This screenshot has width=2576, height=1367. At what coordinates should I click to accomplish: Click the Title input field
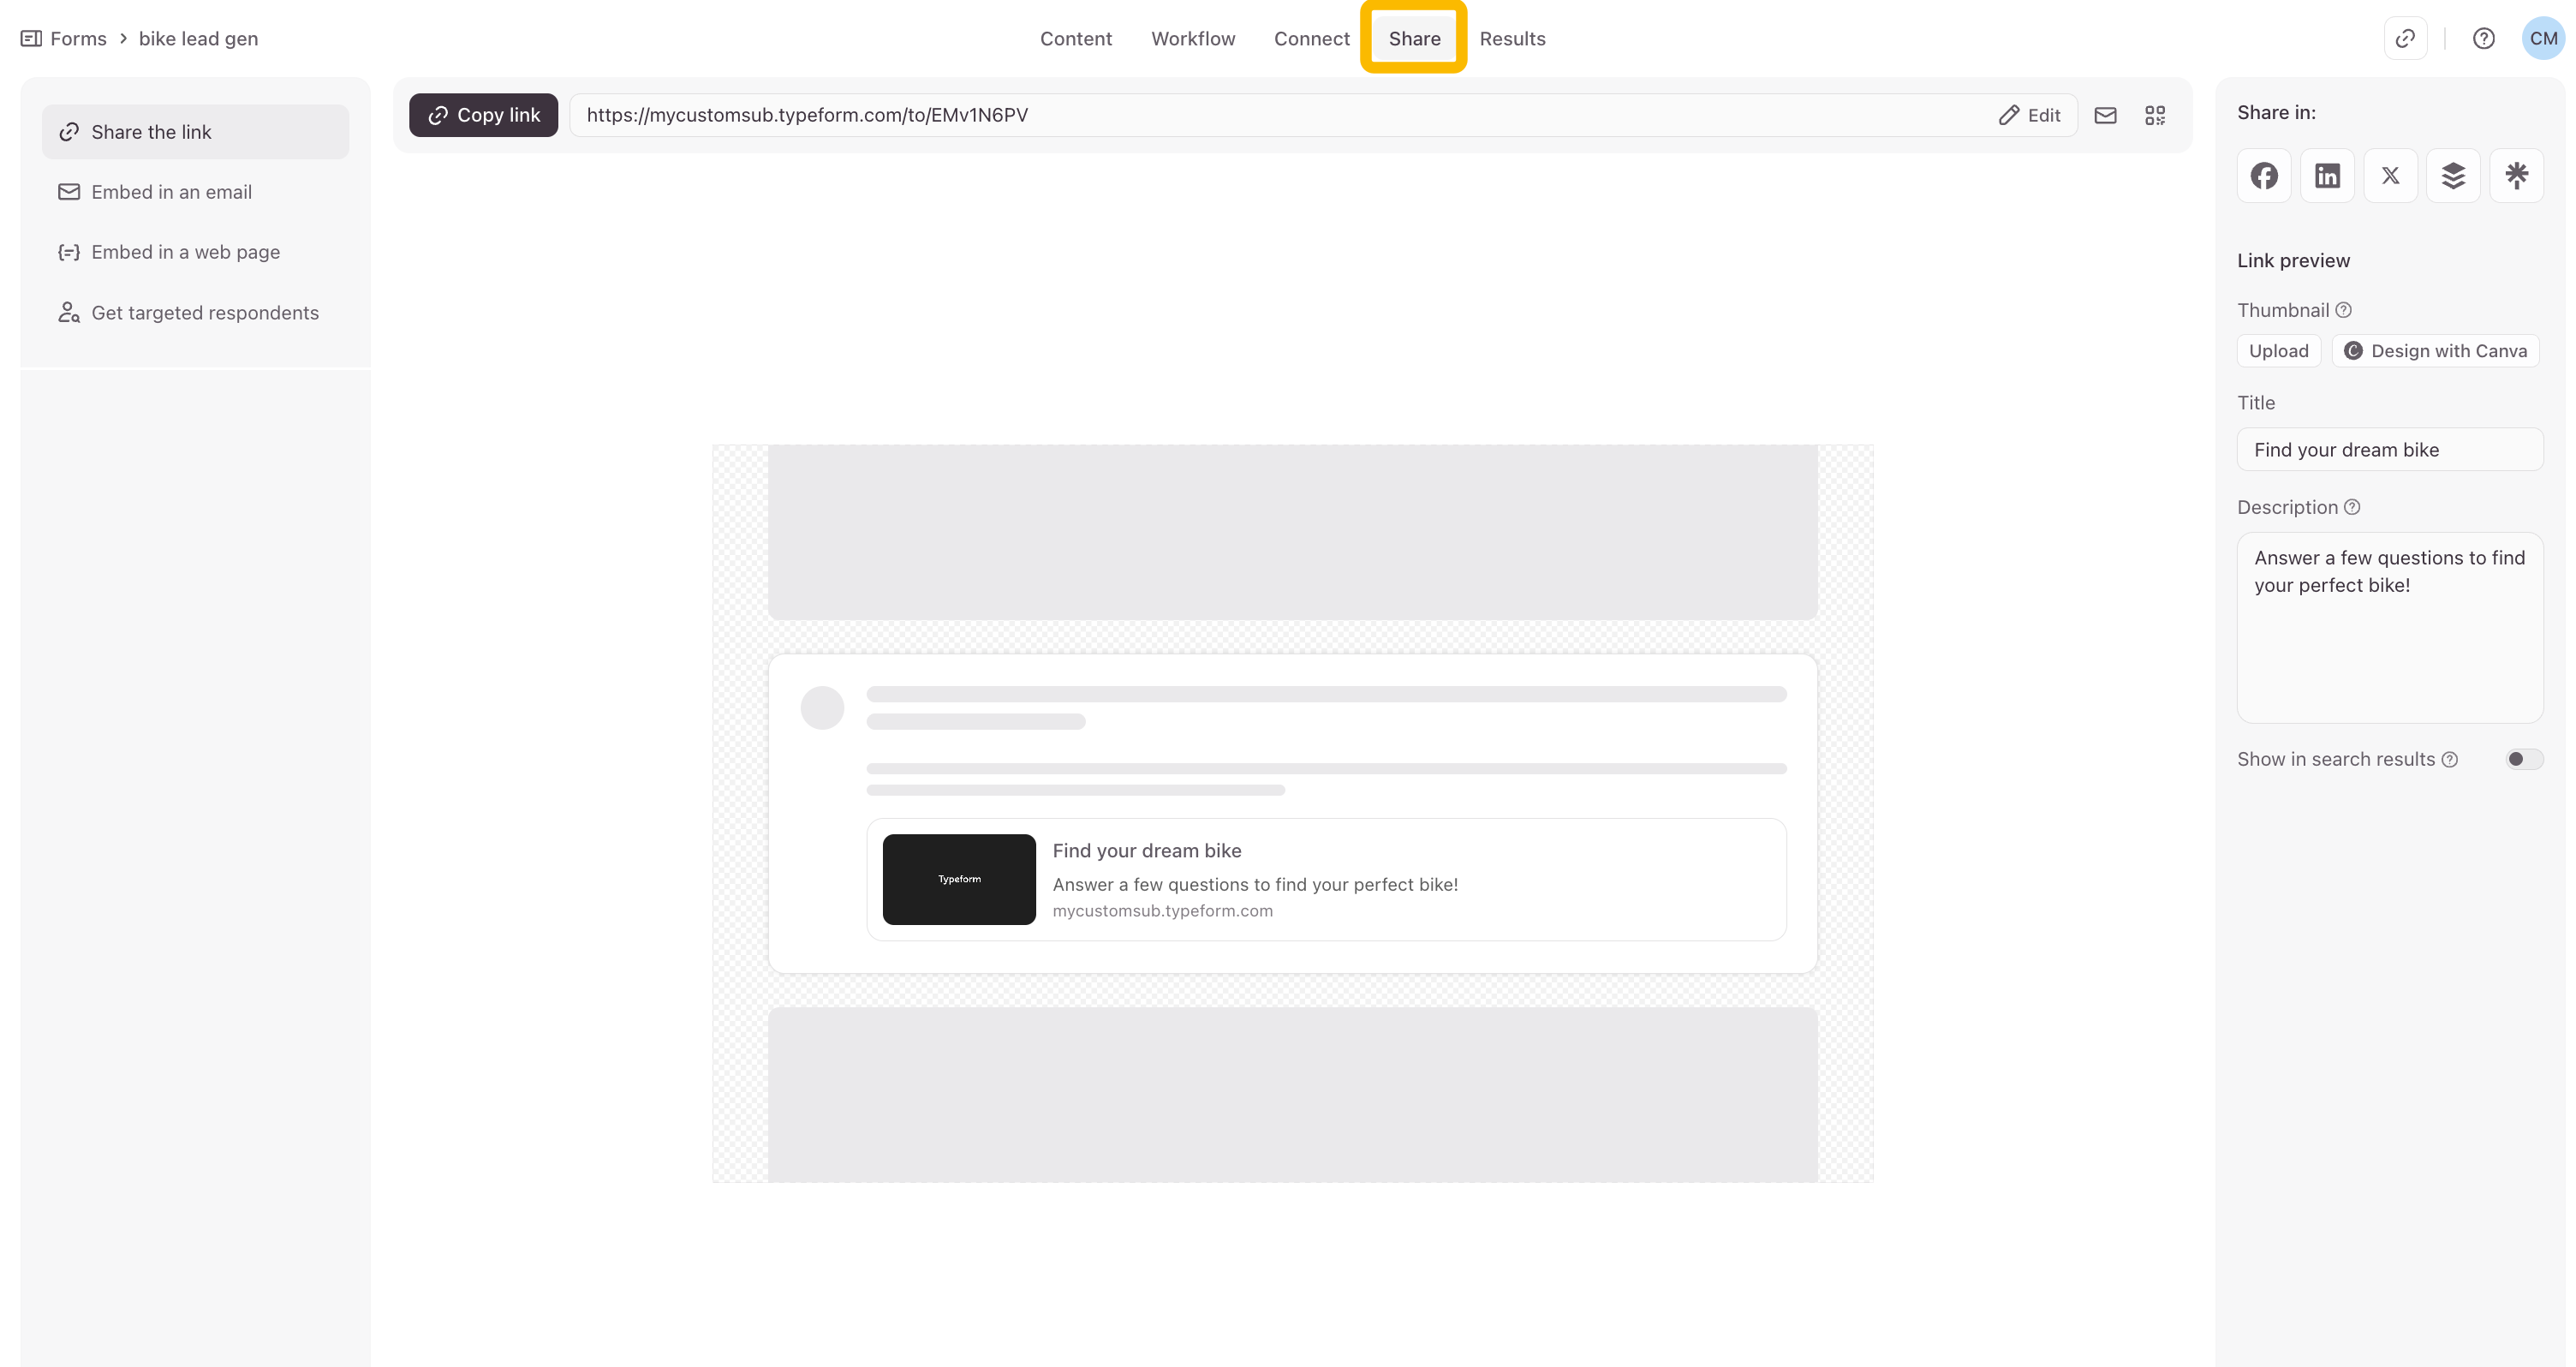2389,450
